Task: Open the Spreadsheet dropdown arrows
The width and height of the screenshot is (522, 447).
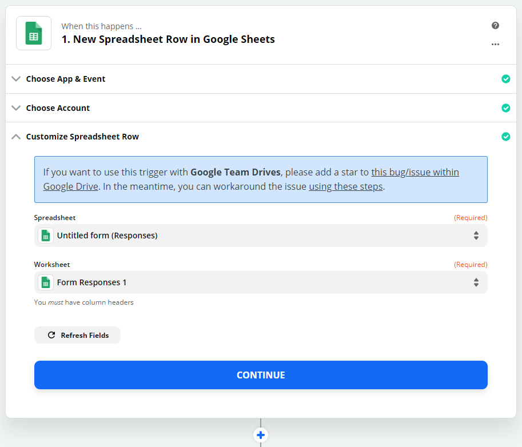Action: click(476, 236)
